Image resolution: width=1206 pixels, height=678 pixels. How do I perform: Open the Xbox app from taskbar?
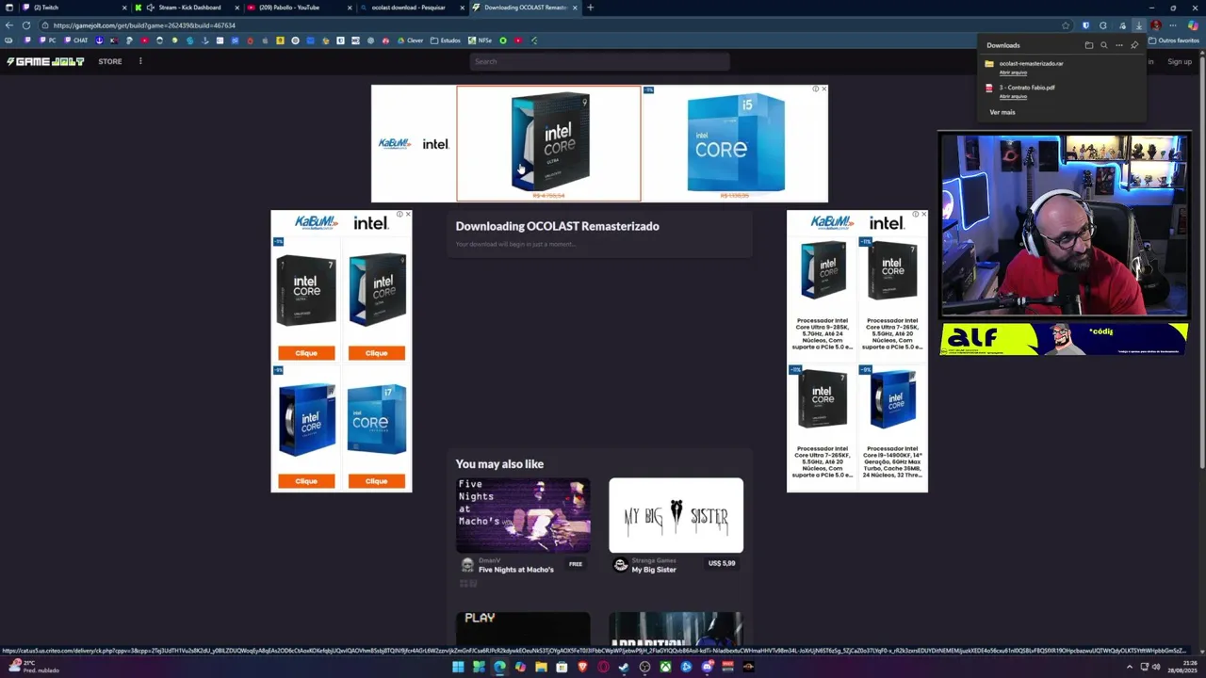tap(665, 667)
